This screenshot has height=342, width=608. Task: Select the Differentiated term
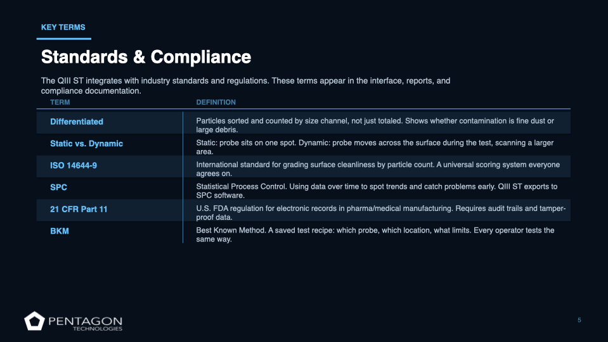click(77, 122)
